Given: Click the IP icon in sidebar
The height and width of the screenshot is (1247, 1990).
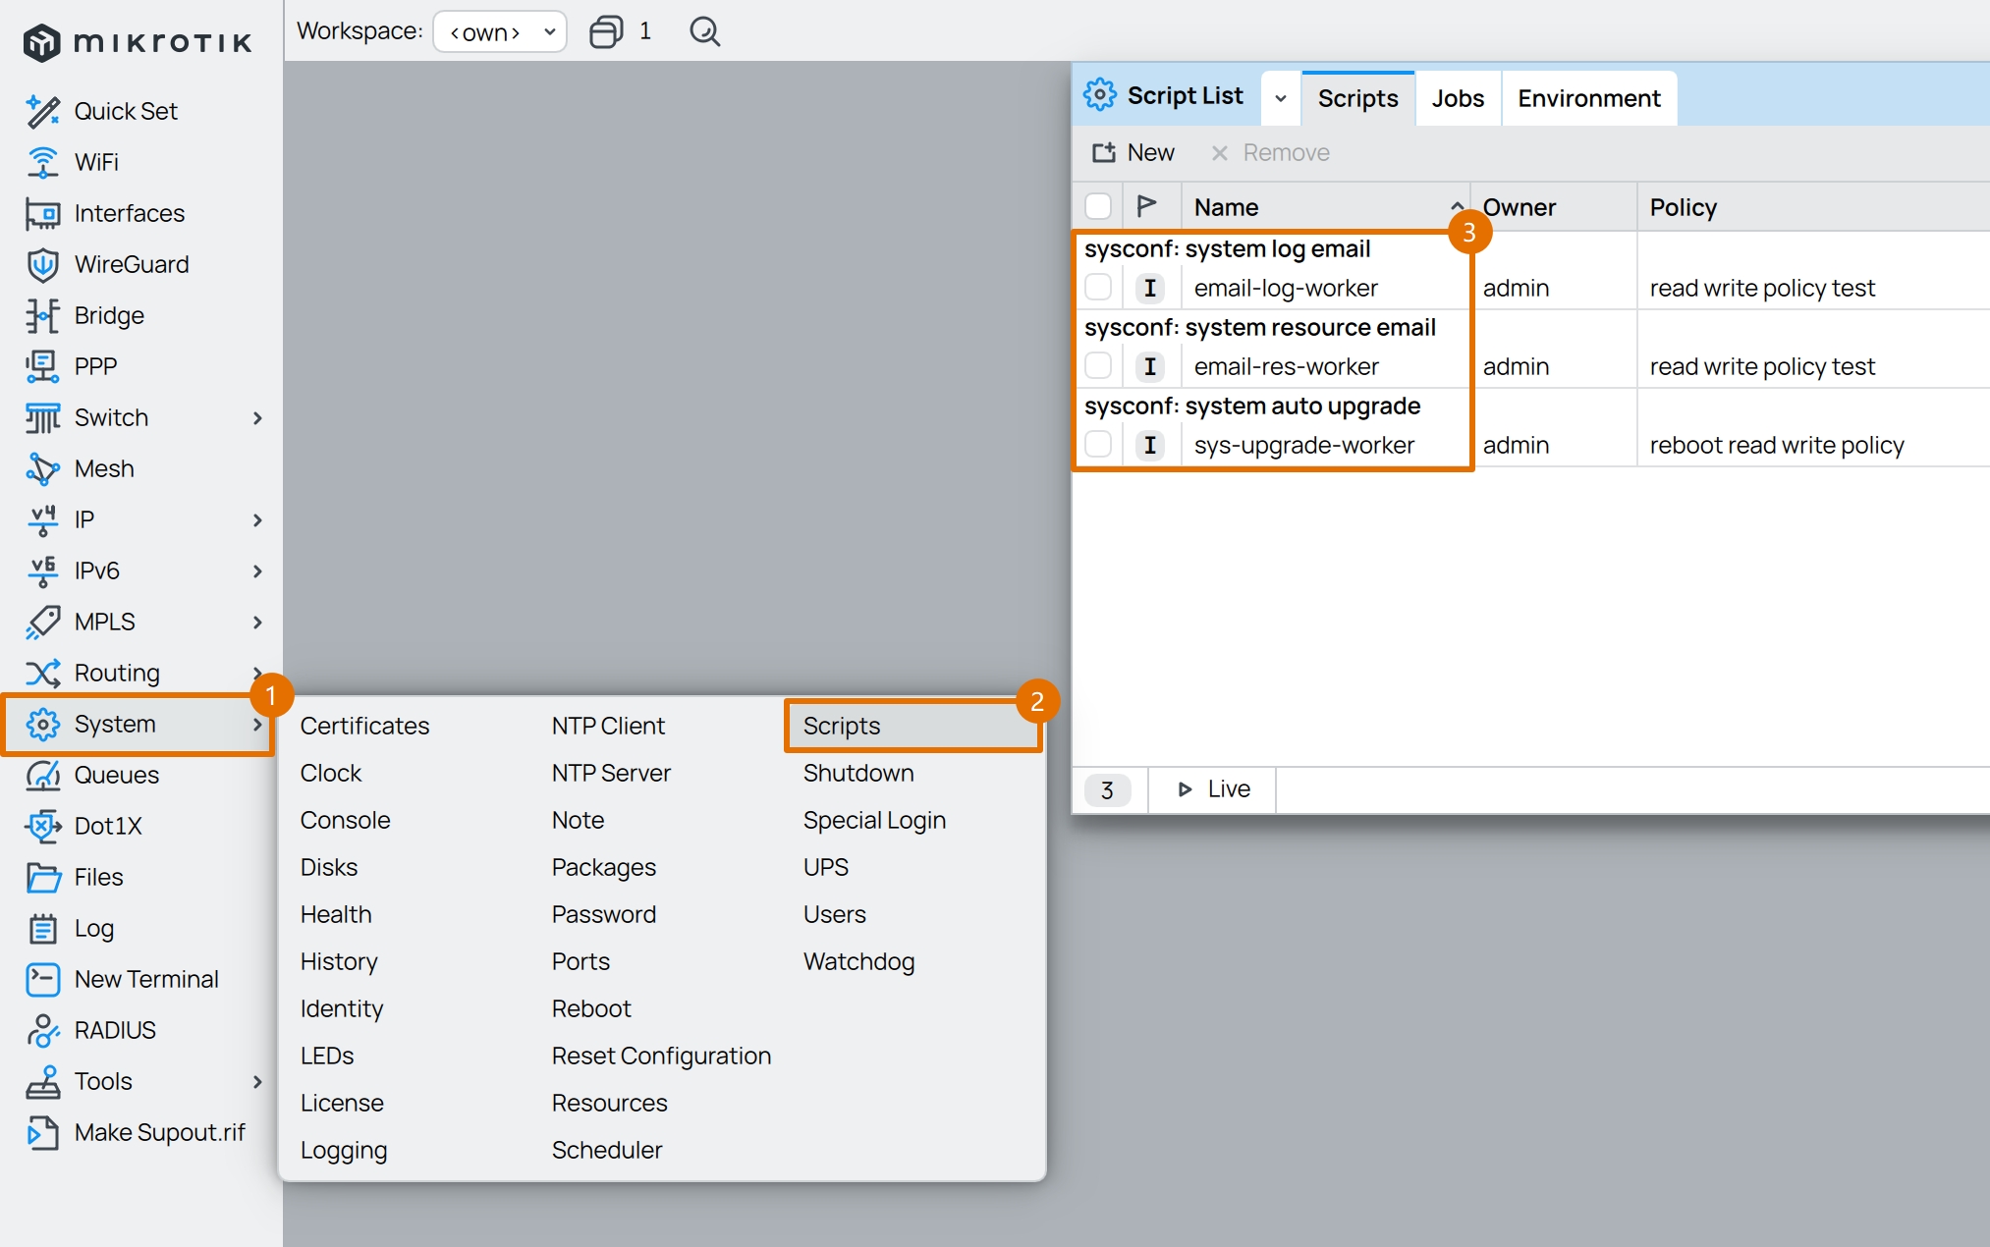Looking at the screenshot, I should (42, 519).
